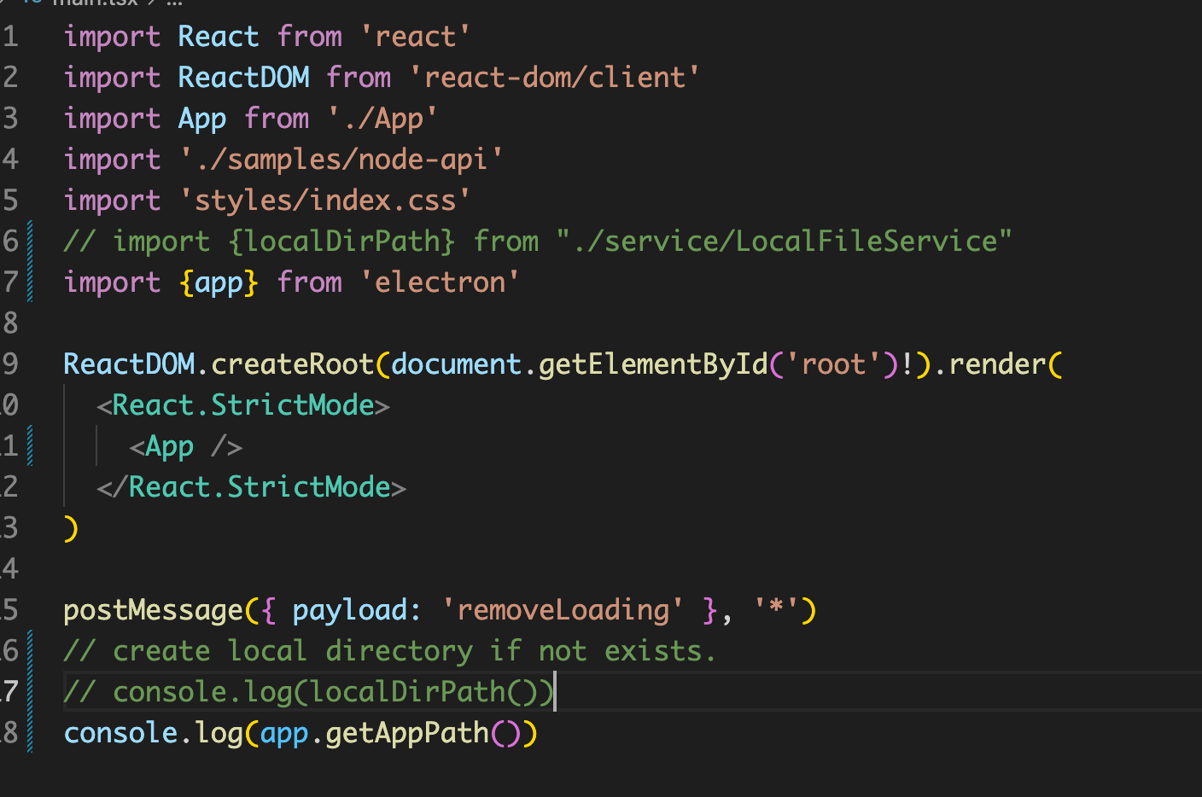The height and width of the screenshot is (797, 1202).
Task: Click the gutter change indicator at line 11
Action: coord(31,445)
